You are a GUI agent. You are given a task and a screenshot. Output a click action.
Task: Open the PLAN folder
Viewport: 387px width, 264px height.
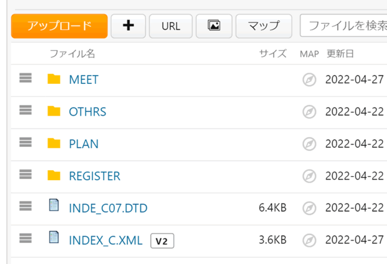coord(84,144)
